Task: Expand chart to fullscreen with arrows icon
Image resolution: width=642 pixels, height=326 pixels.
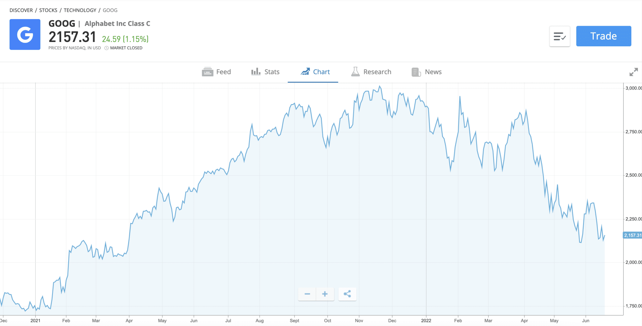Action: [634, 72]
